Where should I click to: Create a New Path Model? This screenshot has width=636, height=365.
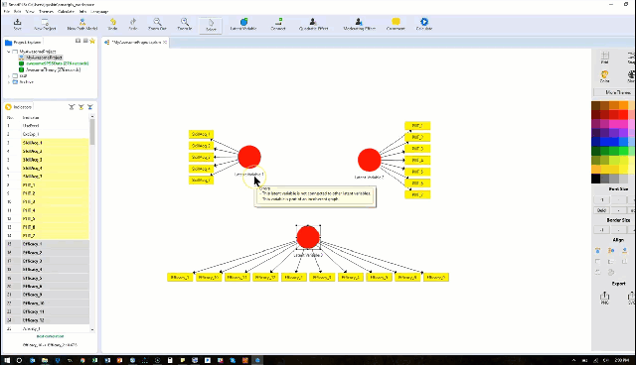pyautogui.click(x=82, y=24)
